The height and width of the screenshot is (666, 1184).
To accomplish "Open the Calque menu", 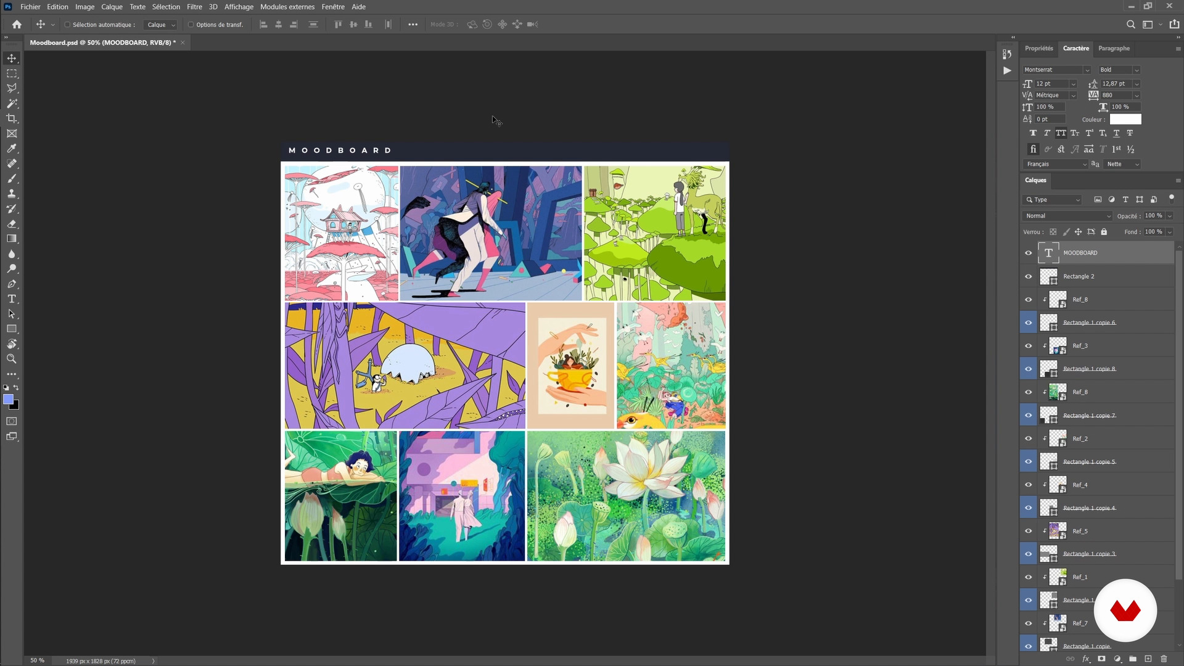I will (112, 7).
